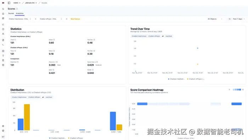Select Chatbot Helpfulness tab in Distribution
This screenshot has width=248, height=140.
(19, 97)
